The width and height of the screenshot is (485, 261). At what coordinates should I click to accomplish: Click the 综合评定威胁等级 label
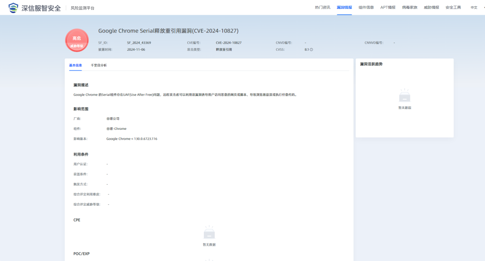pos(87,204)
